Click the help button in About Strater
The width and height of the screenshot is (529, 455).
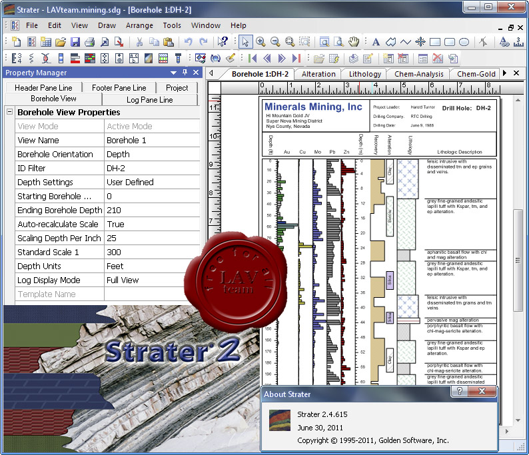click(x=460, y=391)
